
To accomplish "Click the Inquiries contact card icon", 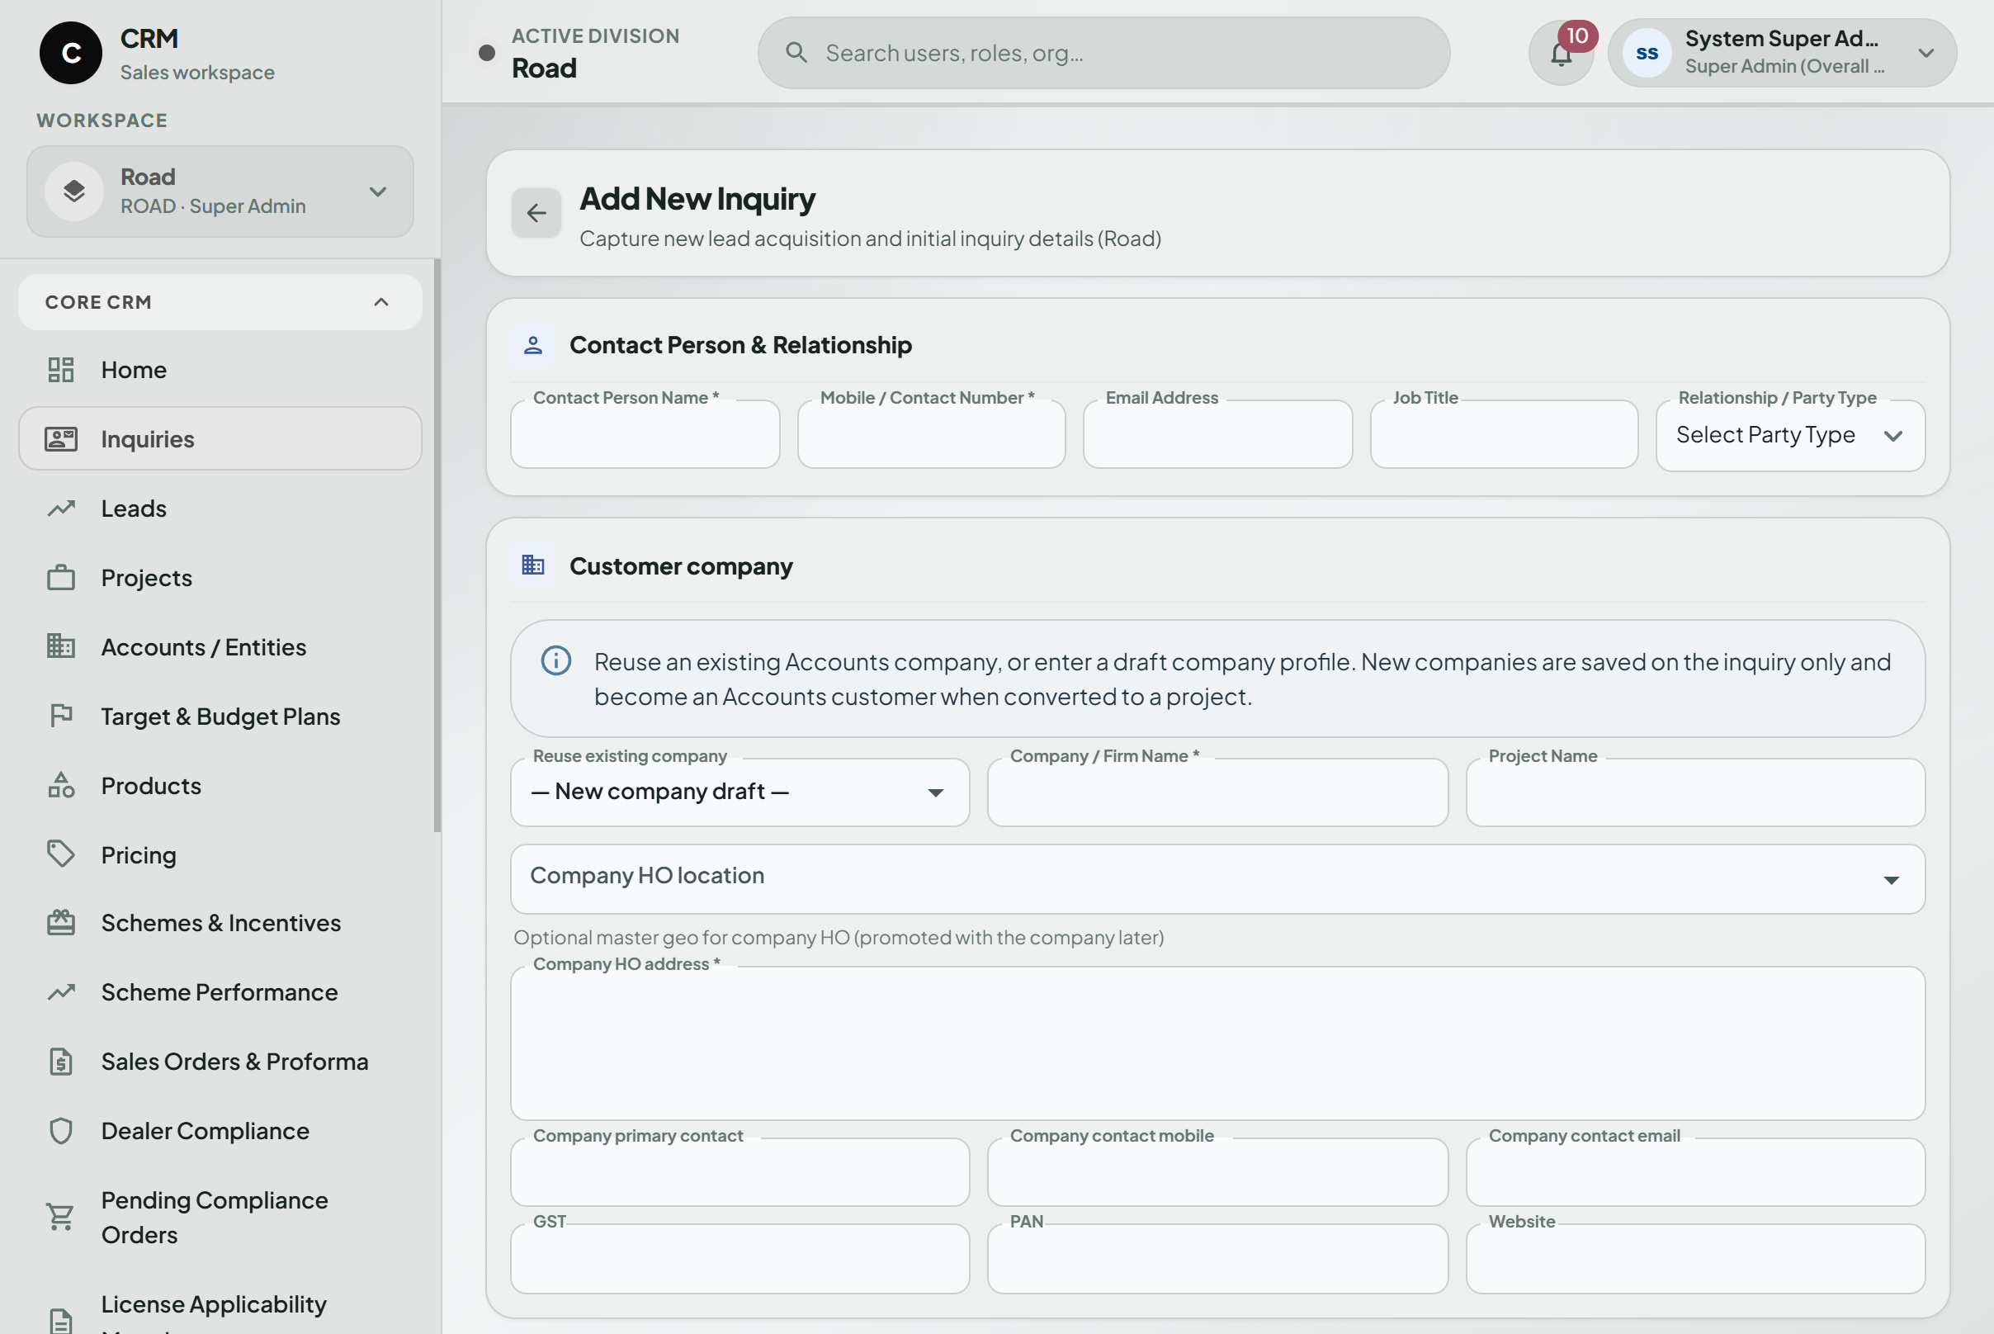I will click(61, 439).
